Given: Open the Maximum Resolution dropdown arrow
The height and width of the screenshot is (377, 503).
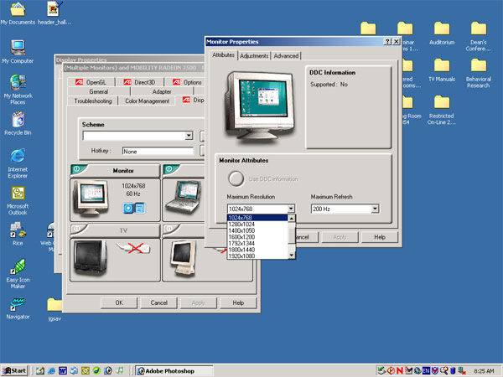Looking at the screenshot, I should [291, 209].
